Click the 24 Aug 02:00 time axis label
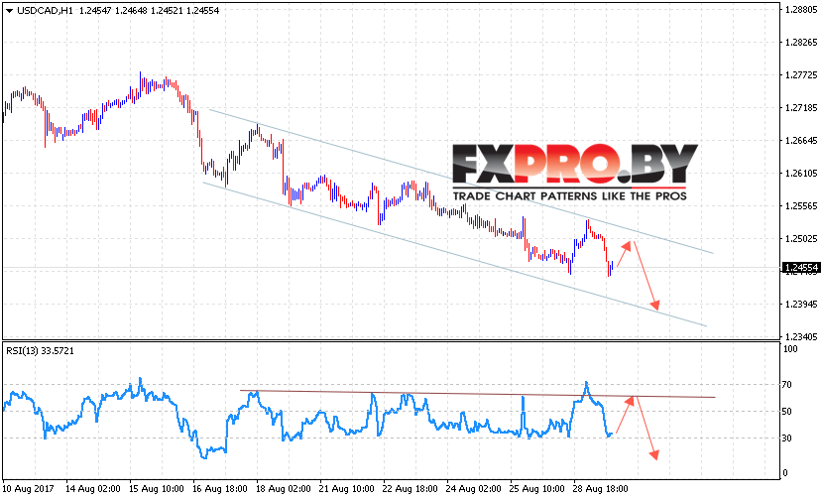 pyautogui.click(x=473, y=489)
